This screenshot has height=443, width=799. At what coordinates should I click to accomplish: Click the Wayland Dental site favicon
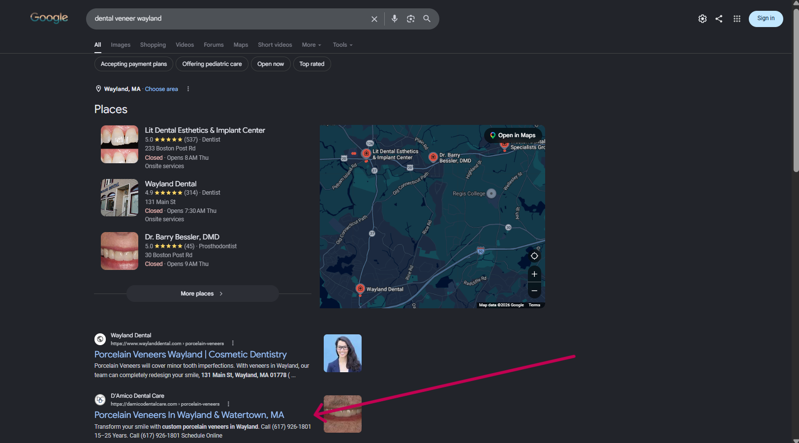(100, 339)
